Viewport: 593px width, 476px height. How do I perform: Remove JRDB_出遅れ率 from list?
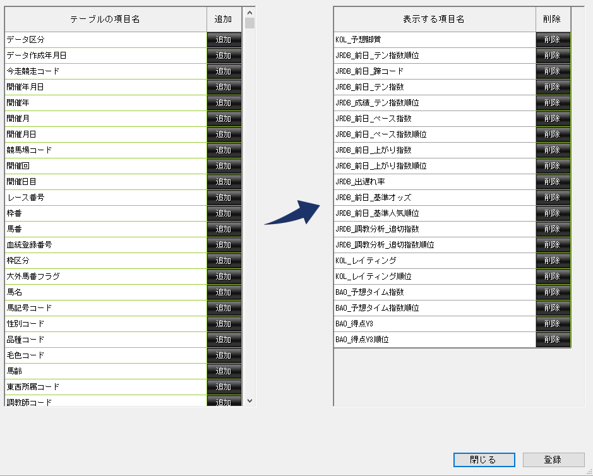coord(553,182)
